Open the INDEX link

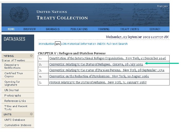(101, 44)
